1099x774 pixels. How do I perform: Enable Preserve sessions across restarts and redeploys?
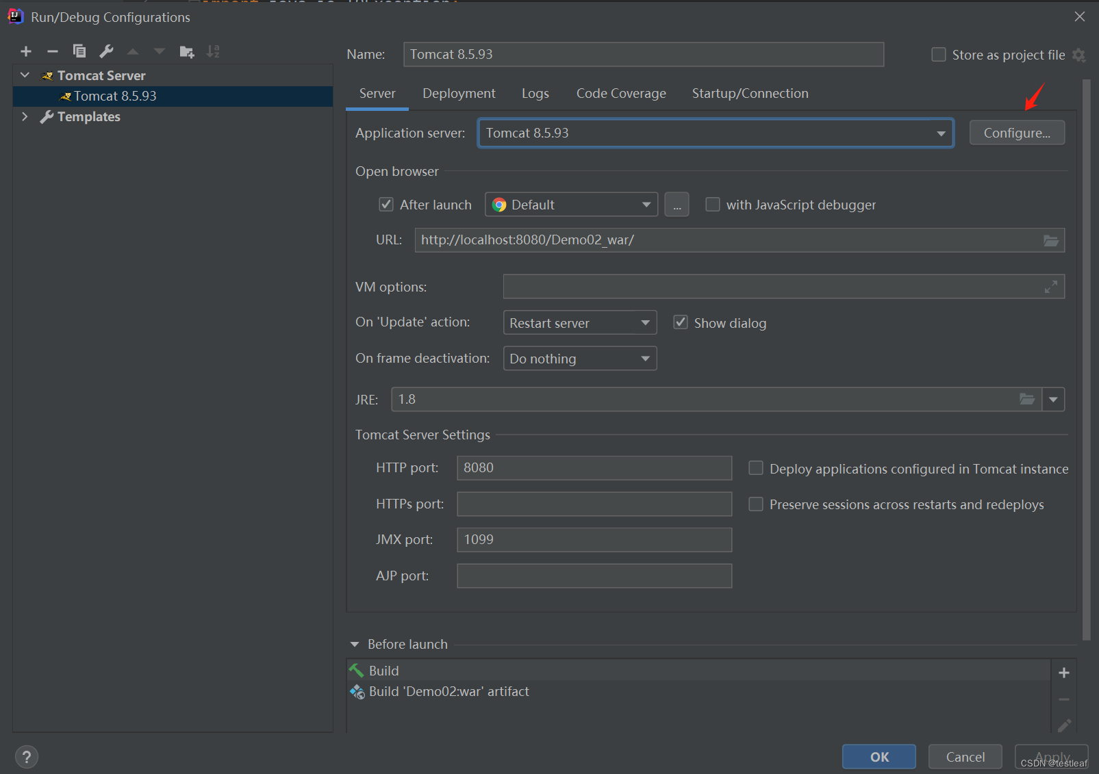coord(756,504)
